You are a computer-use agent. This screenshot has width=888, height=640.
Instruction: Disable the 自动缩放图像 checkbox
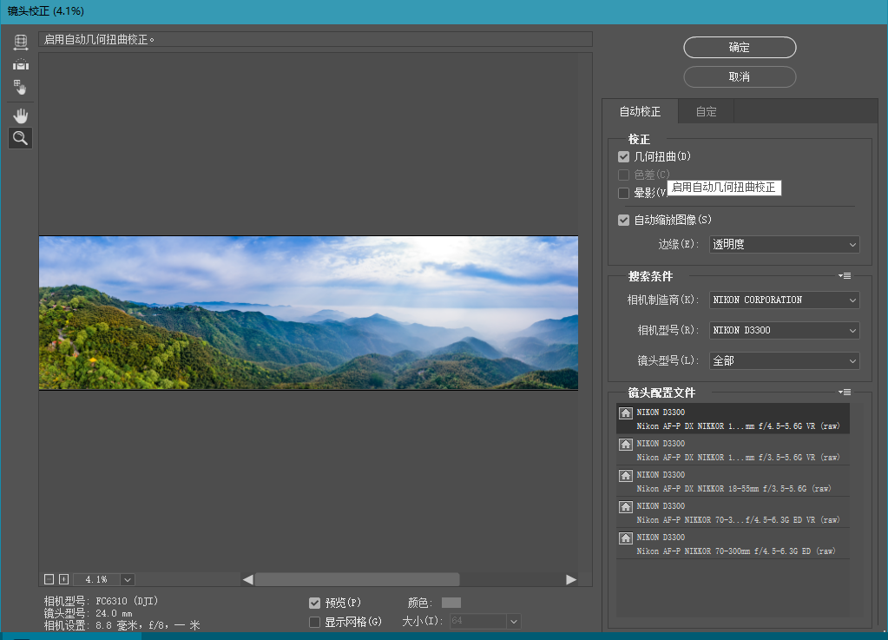tap(623, 221)
